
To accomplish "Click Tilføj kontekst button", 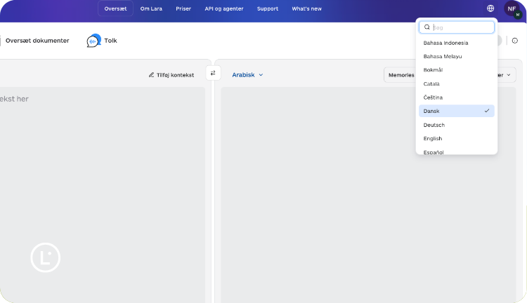I will pos(171,75).
